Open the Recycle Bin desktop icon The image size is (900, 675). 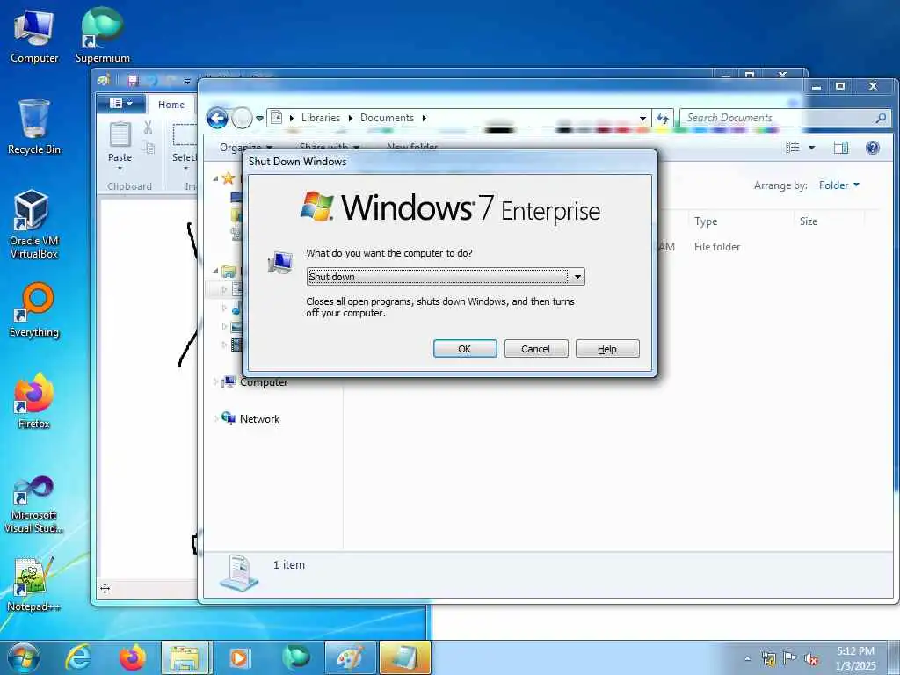(x=34, y=127)
